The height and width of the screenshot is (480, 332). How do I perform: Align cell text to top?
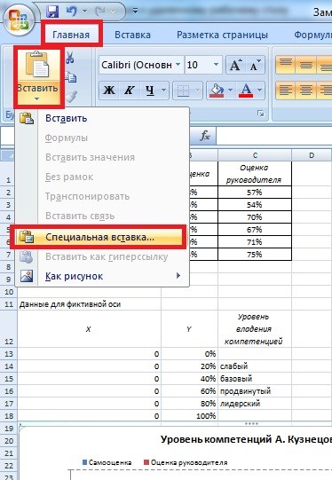click(x=286, y=65)
